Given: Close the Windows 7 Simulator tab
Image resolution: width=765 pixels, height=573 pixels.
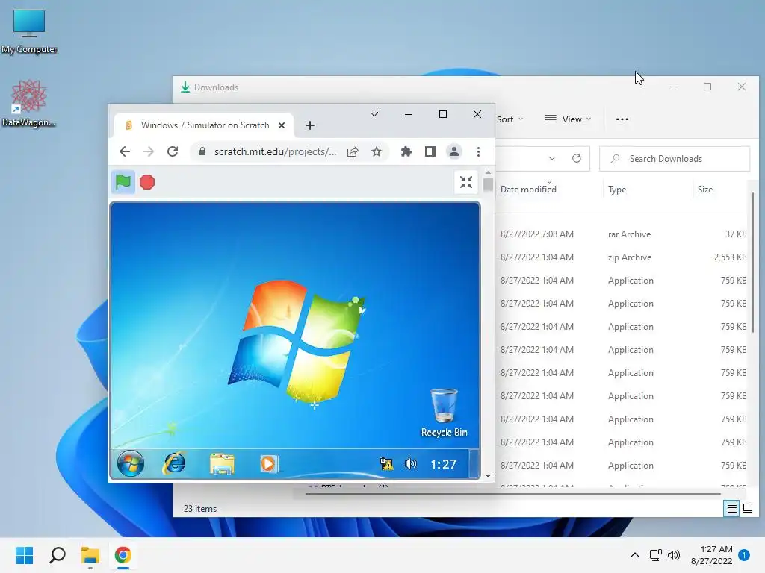Looking at the screenshot, I should click(x=282, y=125).
